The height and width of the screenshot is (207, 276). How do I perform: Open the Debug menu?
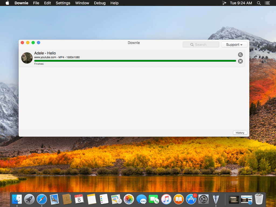pyautogui.click(x=100, y=3)
